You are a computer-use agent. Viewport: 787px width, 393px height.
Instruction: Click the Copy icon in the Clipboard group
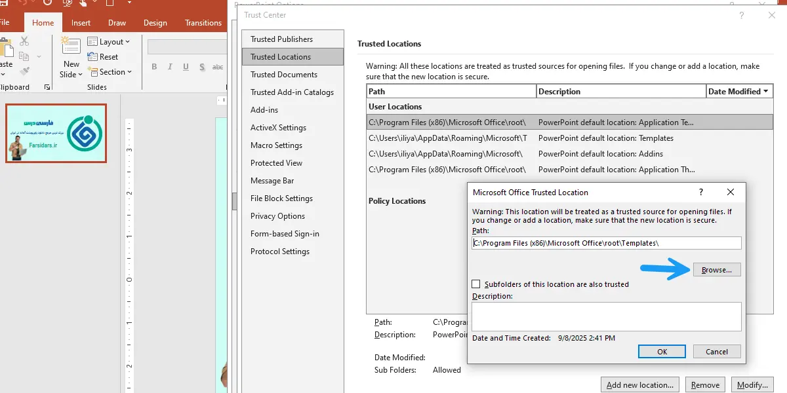[x=24, y=57]
